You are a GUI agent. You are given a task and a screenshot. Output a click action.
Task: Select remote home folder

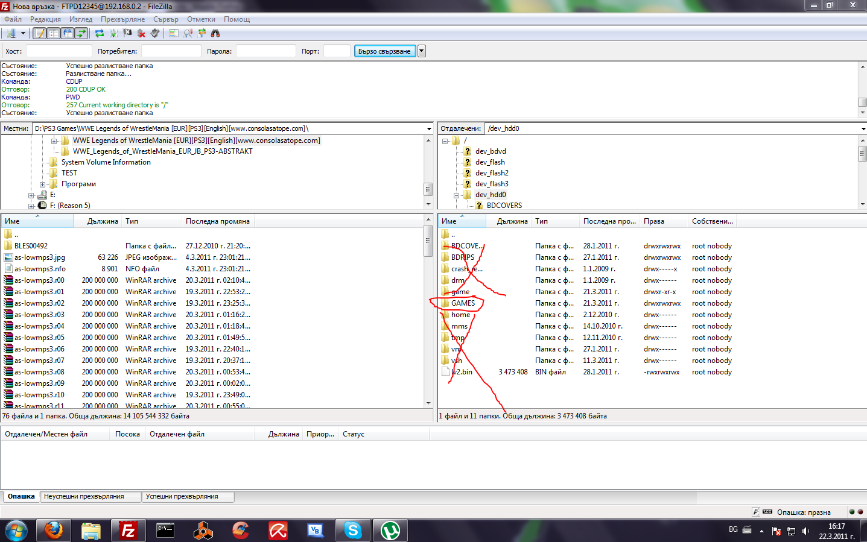pos(460,315)
